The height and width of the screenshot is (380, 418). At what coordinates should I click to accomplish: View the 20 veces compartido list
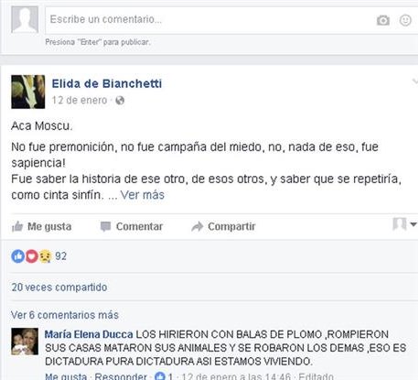pyautogui.click(x=59, y=288)
